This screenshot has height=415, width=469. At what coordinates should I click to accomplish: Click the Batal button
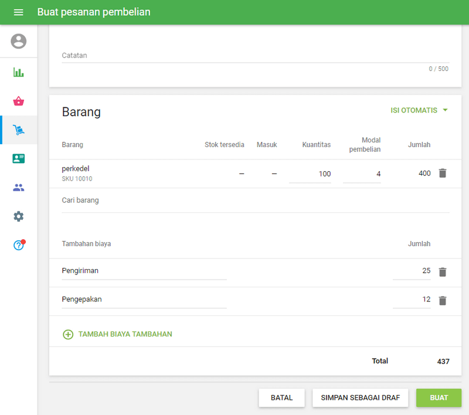pyautogui.click(x=281, y=397)
